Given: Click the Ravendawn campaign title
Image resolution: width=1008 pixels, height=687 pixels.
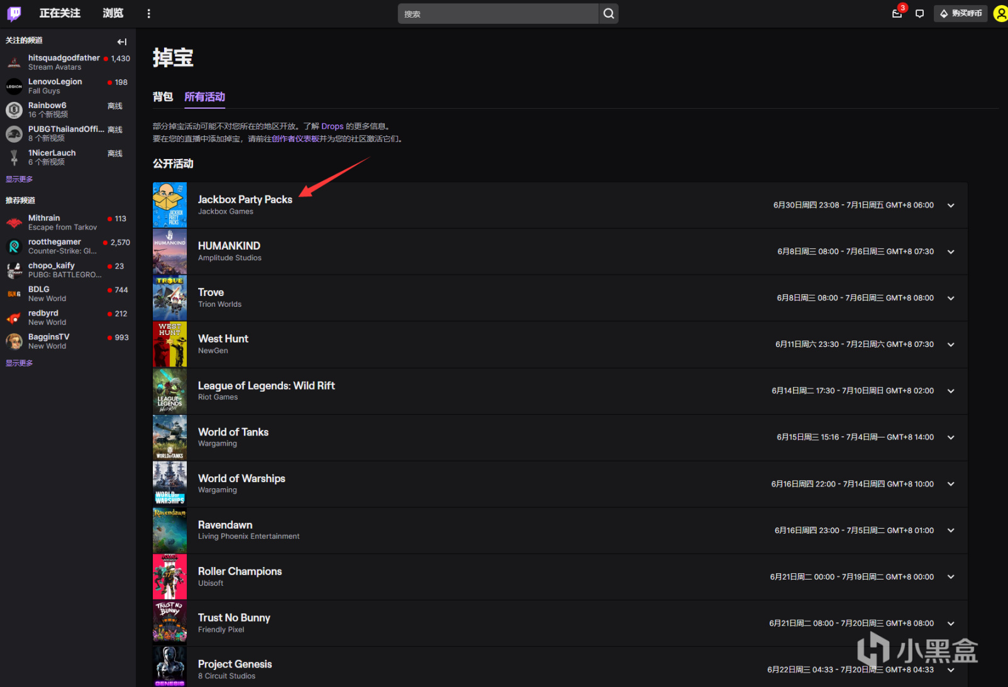Looking at the screenshot, I should tap(225, 525).
